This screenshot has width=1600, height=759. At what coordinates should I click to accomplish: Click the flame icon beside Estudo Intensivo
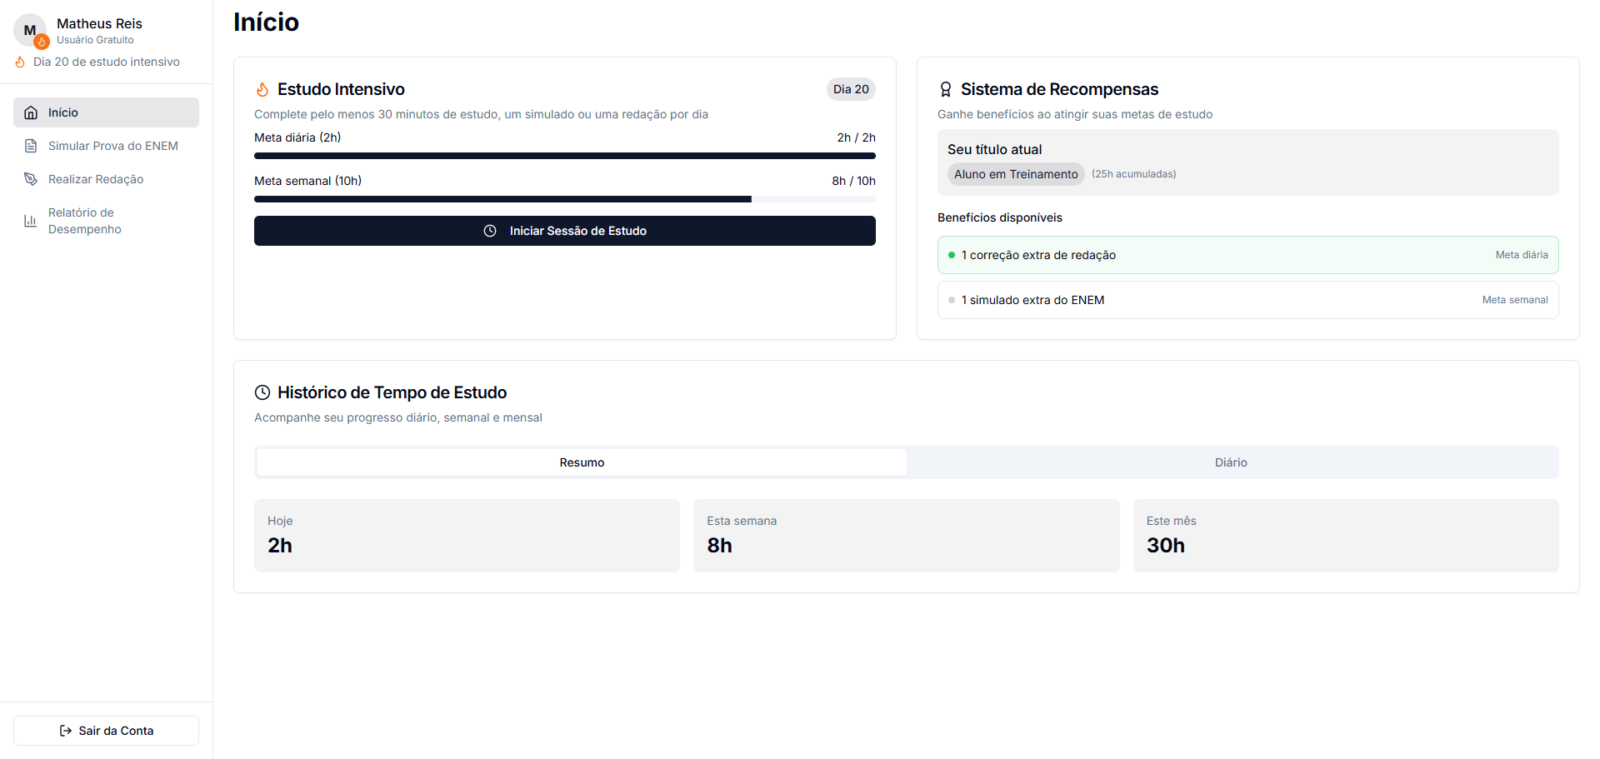click(262, 89)
